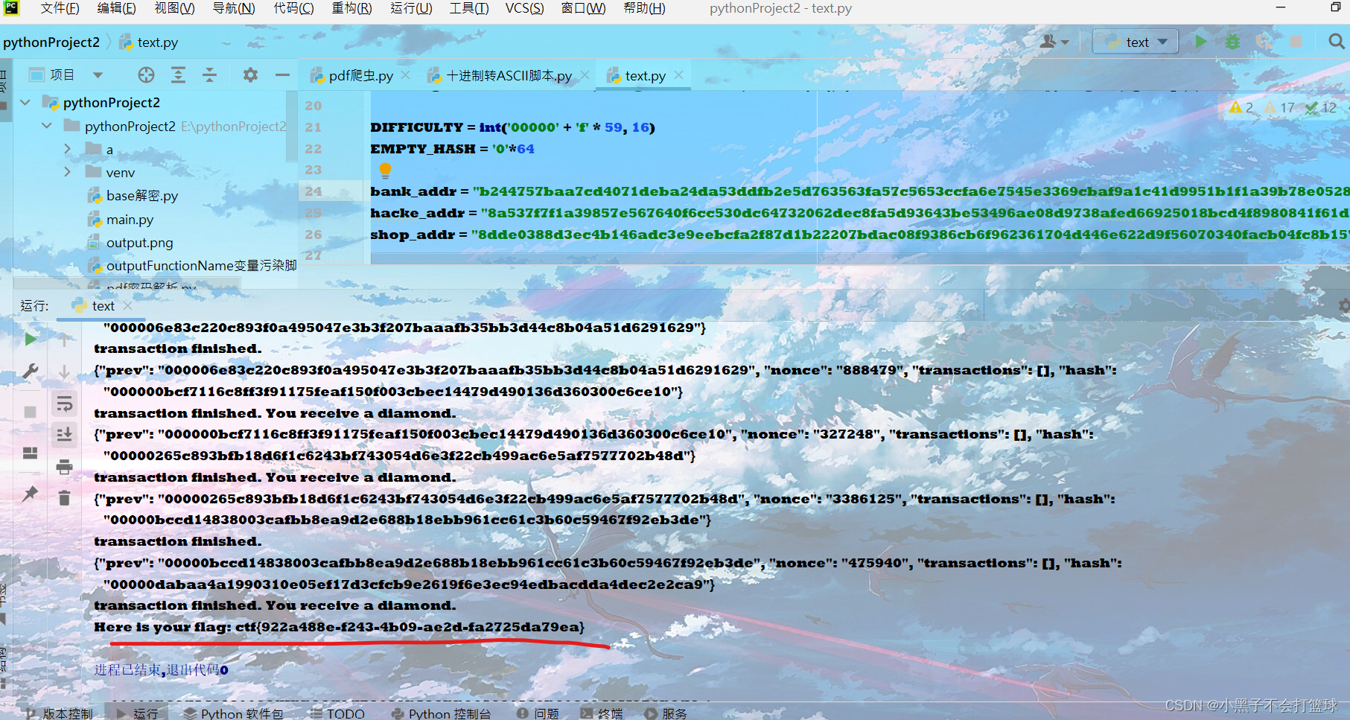
Task: Open the 工具(T) menu
Action: (469, 8)
